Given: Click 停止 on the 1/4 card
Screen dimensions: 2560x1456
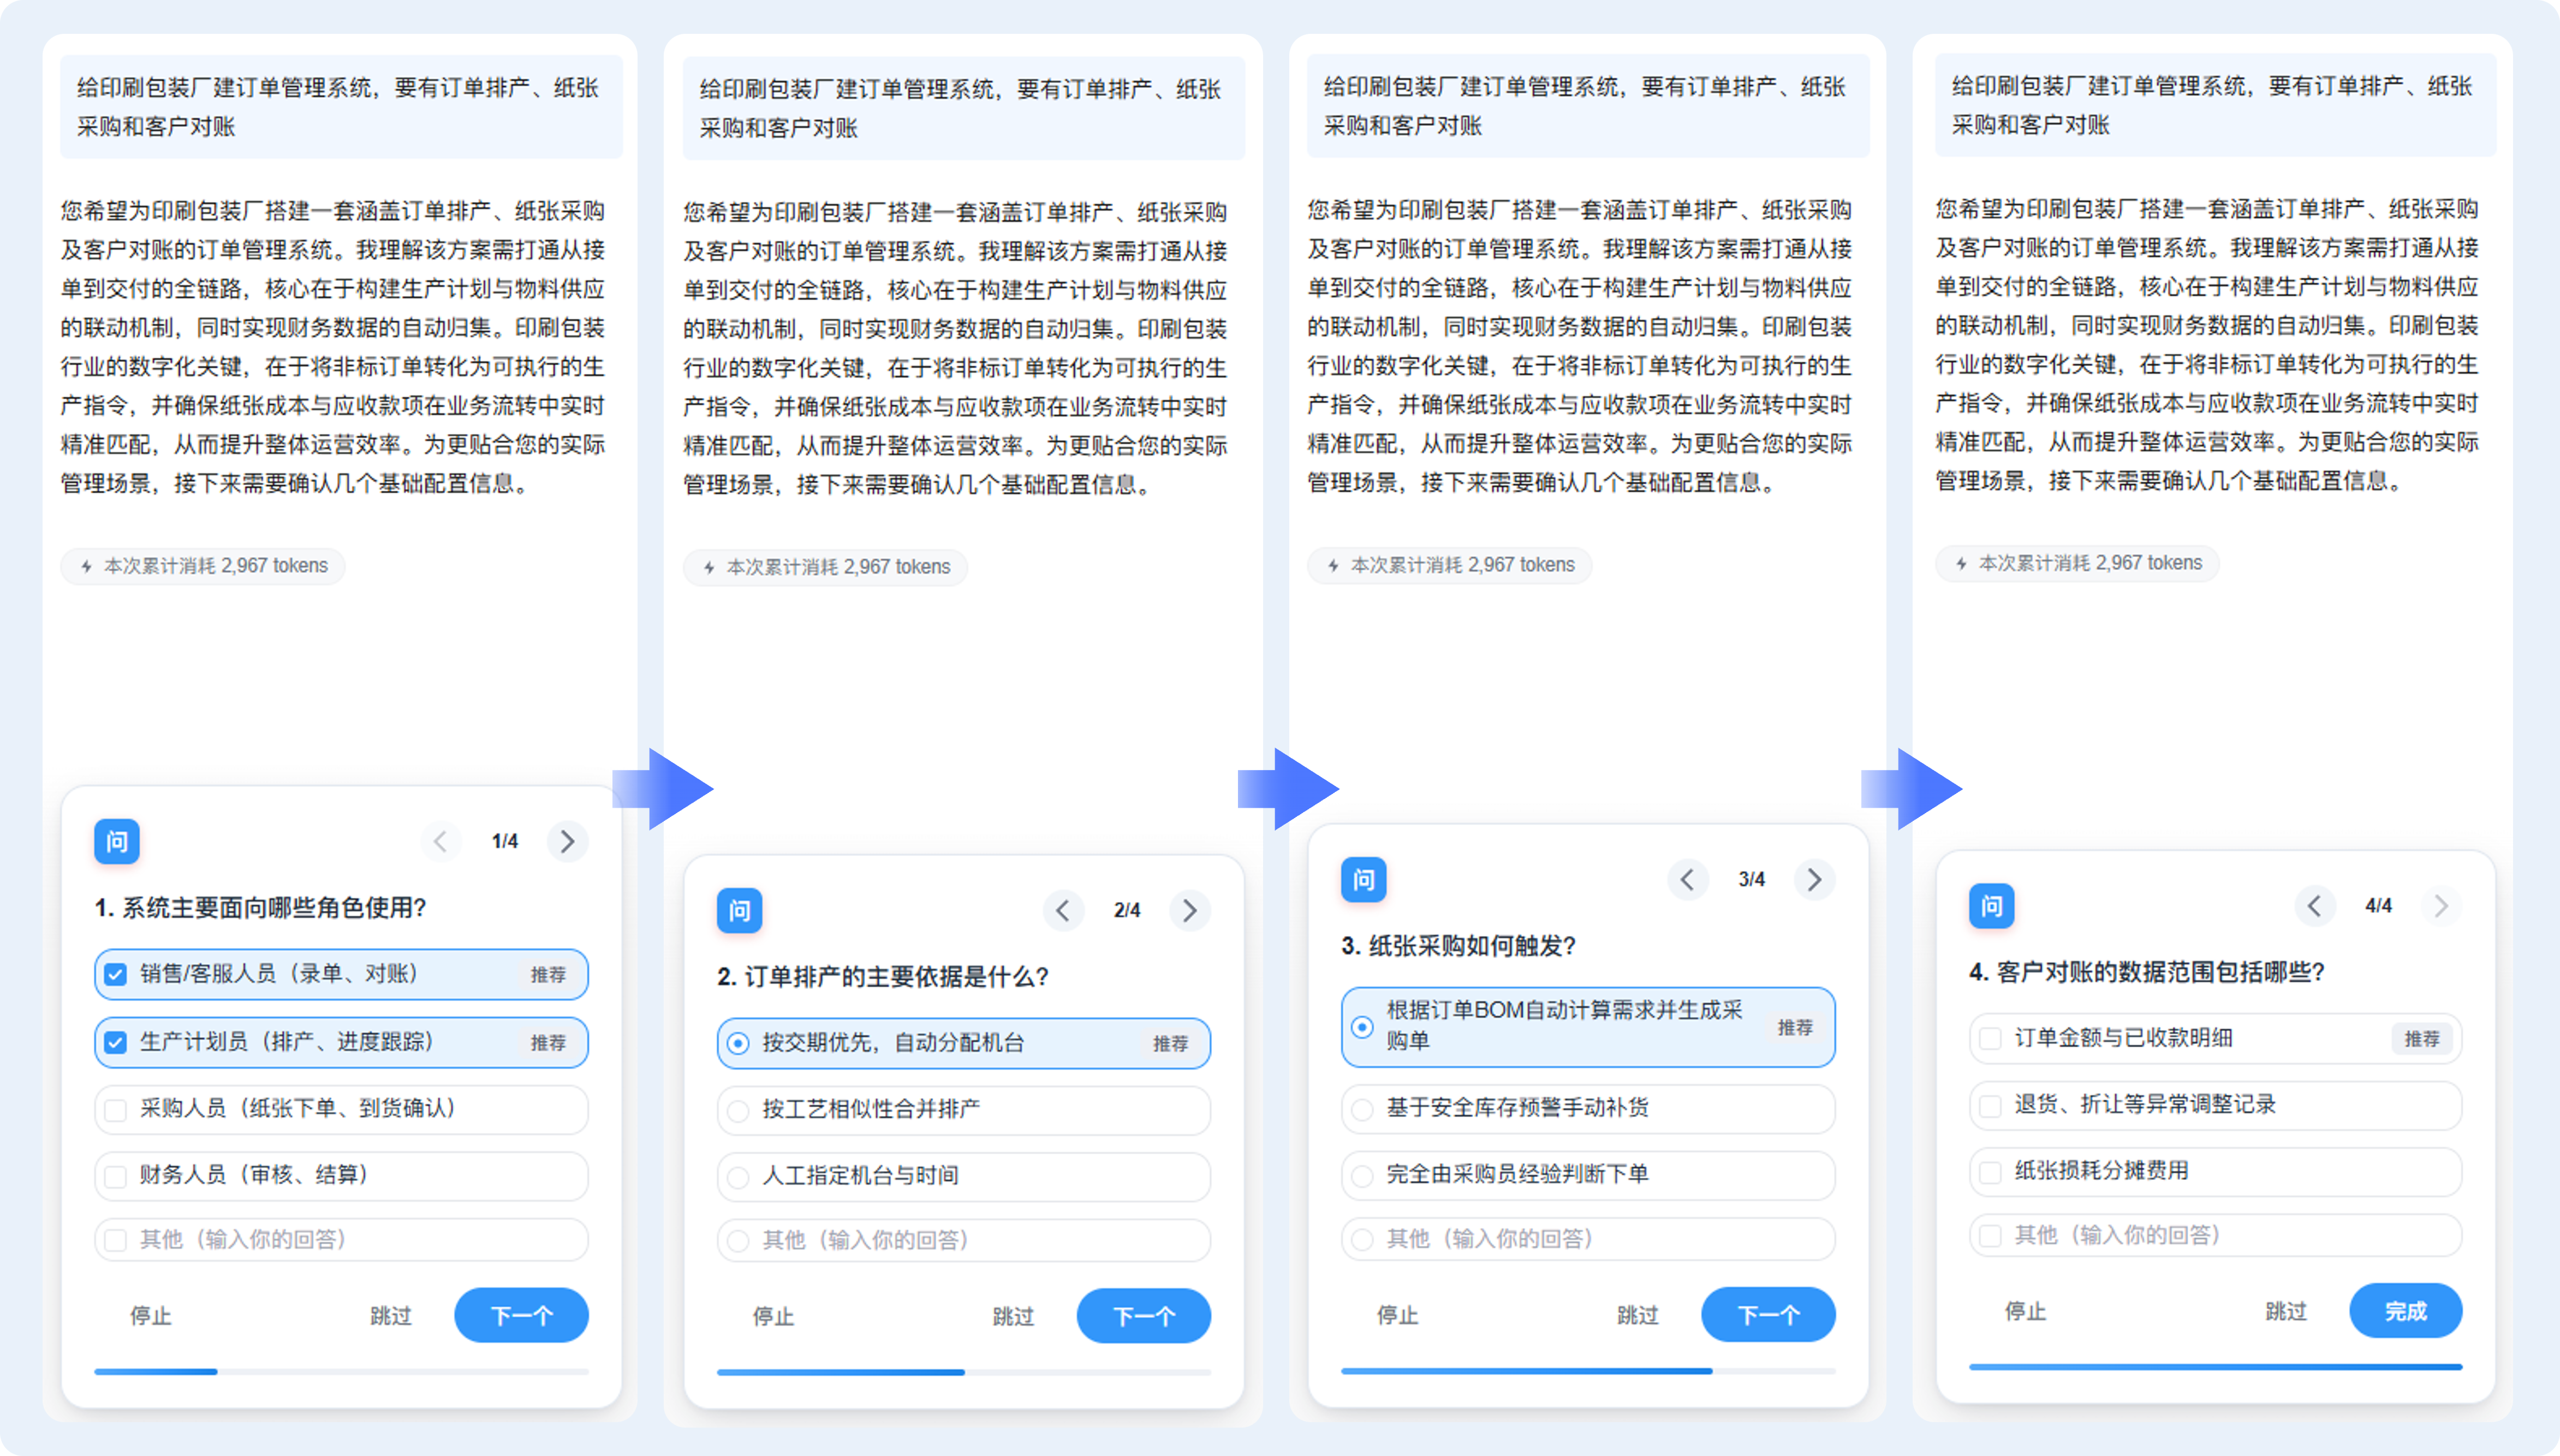Looking at the screenshot, I should tap(151, 1316).
